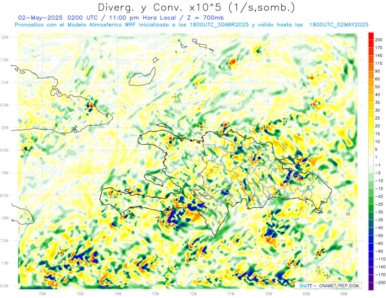The height and width of the screenshot is (298, 386).
Task: Click the '19N' latitude label
Action: point(5,173)
